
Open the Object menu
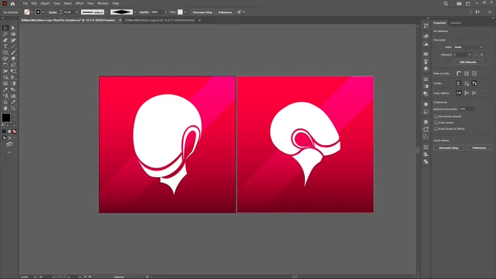click(x=45, y=4)
